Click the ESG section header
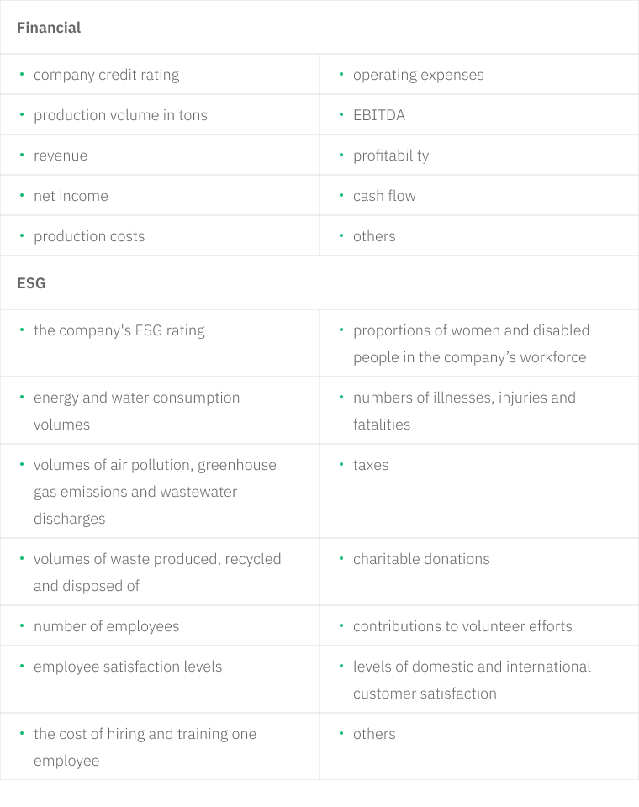This screenshot has width=639, height=807. [x=31, y=283]
